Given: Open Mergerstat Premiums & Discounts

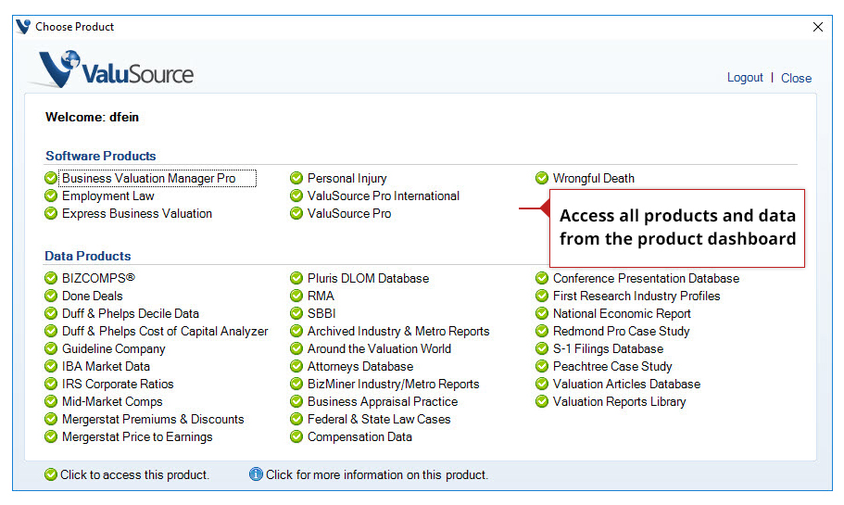Looking at the screenshot, I should [x=153, y=419].
